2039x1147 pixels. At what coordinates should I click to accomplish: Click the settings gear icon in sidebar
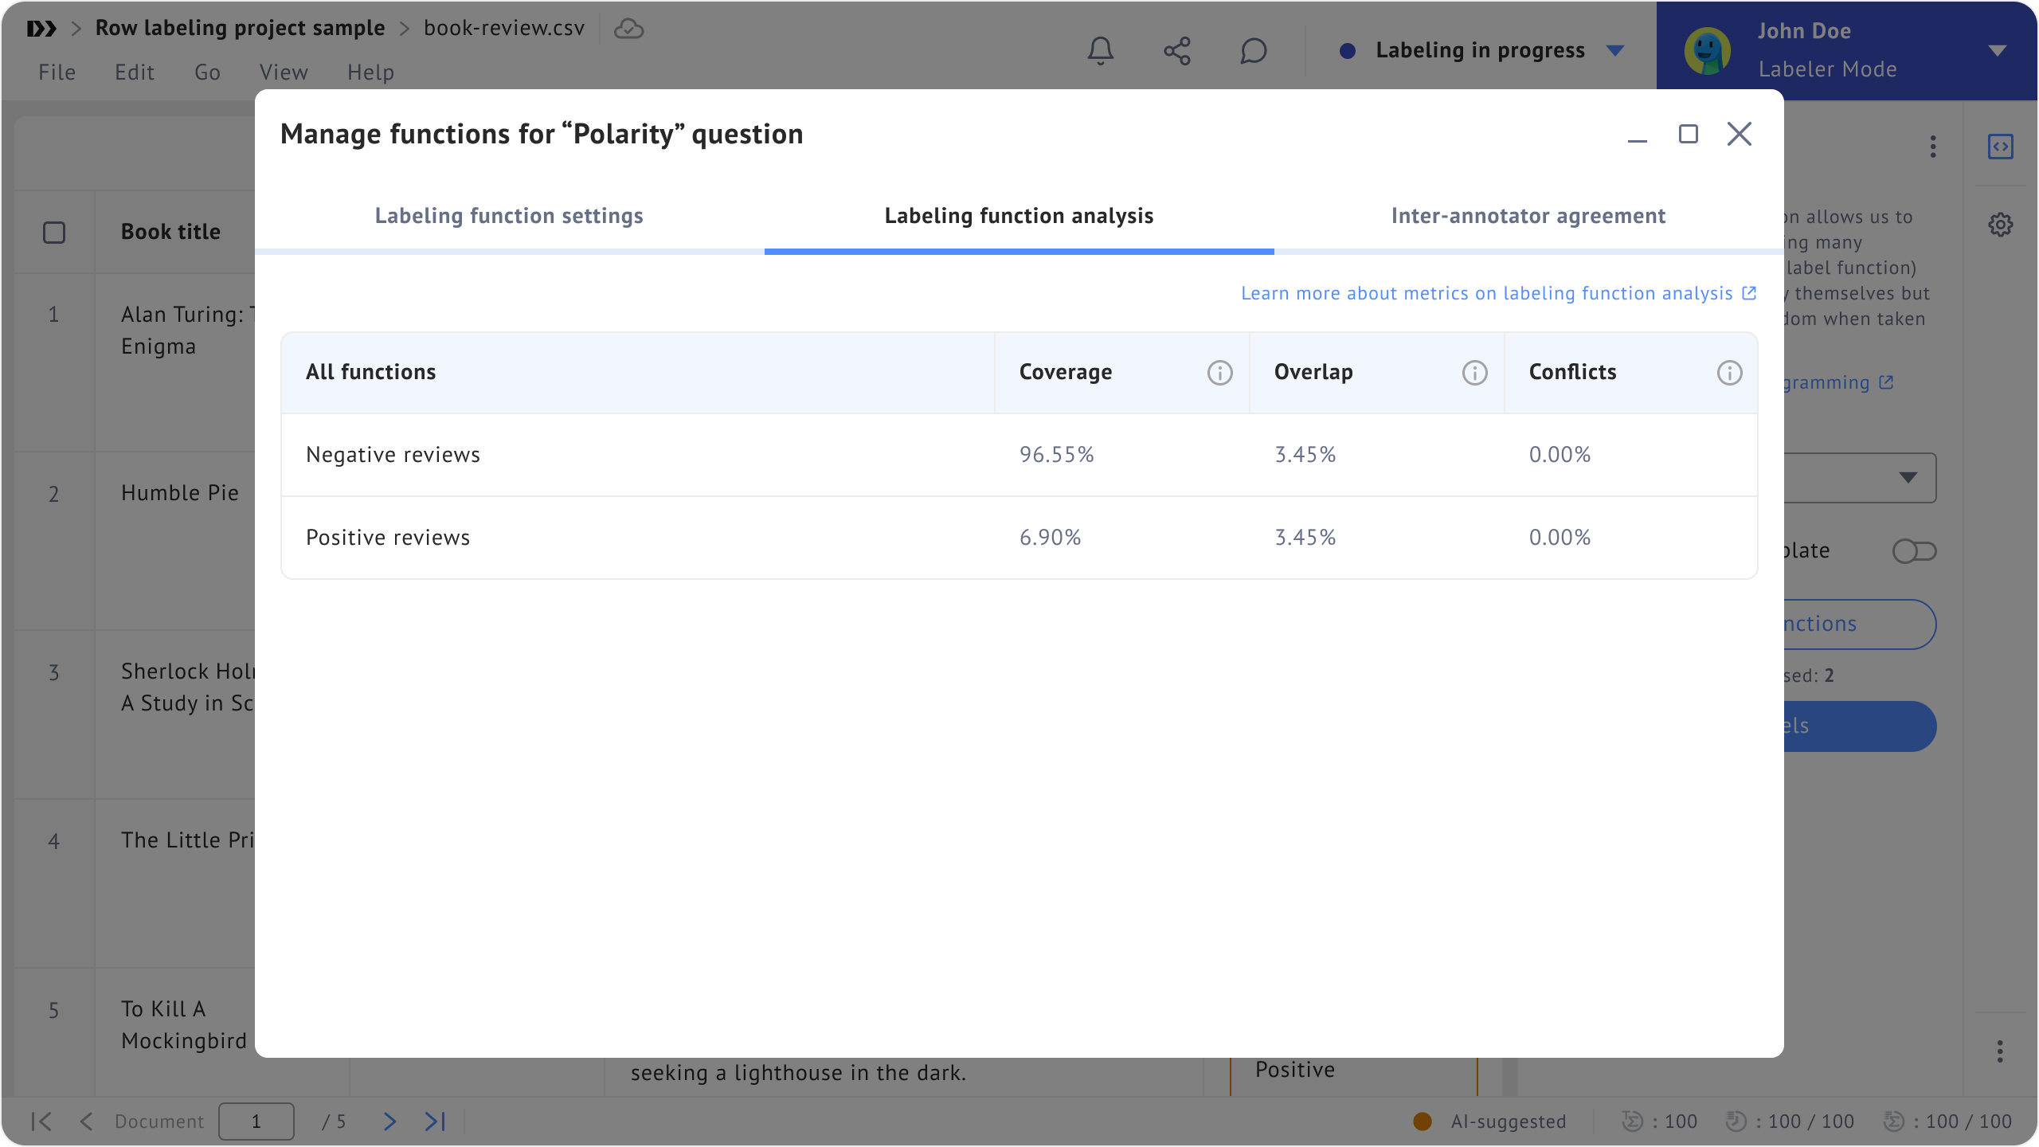(2000, 225)
